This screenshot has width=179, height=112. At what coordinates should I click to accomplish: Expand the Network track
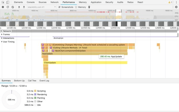(2, 31)
